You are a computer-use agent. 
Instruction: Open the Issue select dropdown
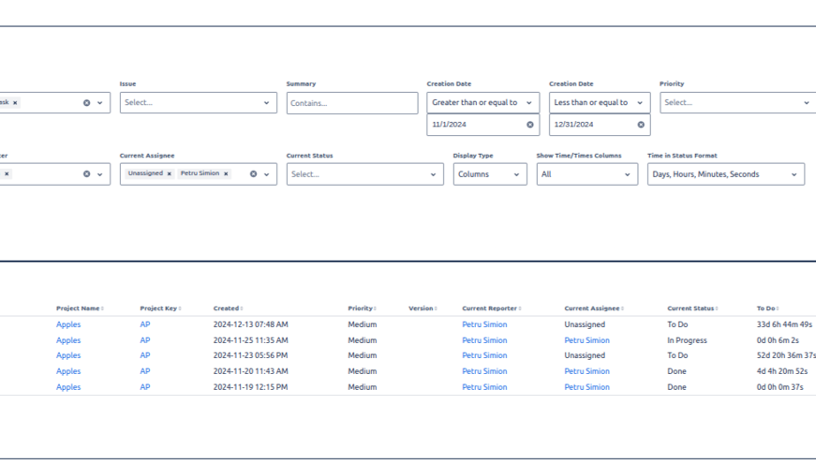pos(198,103)
